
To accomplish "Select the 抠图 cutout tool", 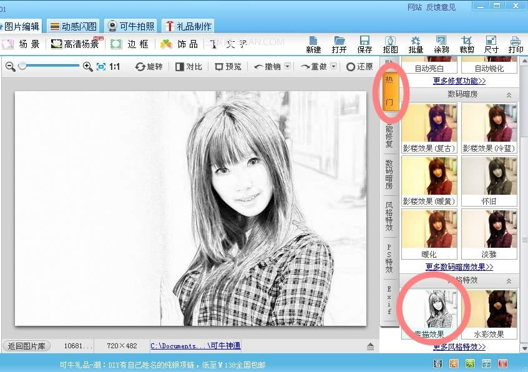I will [x=390, y=45].
